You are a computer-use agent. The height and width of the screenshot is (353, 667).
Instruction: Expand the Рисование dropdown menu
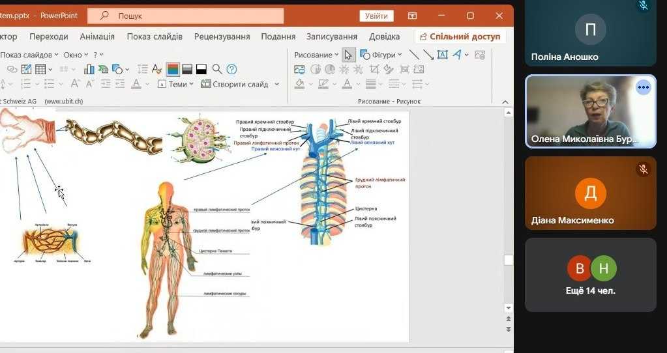pyautogui.click(x=316, y=55)
